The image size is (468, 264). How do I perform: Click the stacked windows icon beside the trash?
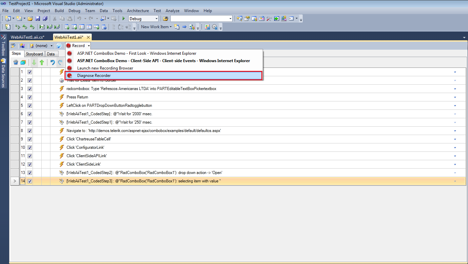point(23,62)
